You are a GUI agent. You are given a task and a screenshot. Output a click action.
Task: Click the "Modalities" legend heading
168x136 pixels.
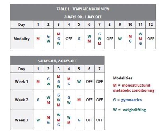(122, 78)
